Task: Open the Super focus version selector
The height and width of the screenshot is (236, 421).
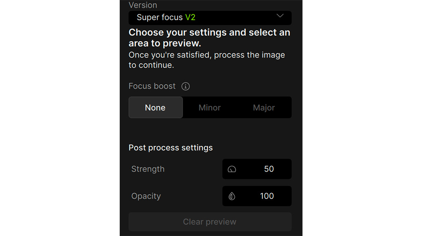Action: 210,18
